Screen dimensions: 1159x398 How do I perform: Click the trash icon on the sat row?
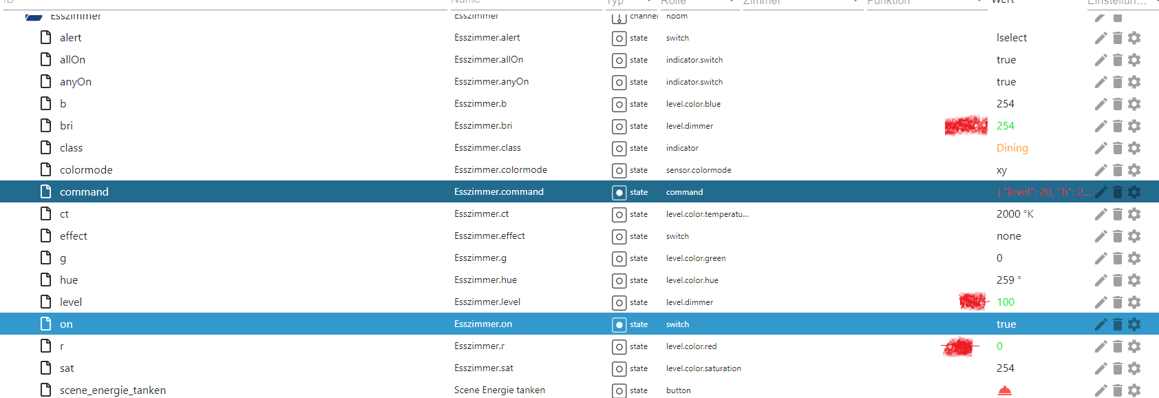coord(1118,368)
